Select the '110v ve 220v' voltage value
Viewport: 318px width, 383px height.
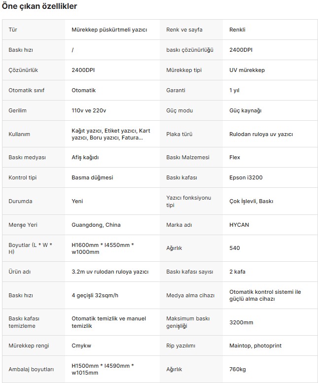tap(89, 110)
